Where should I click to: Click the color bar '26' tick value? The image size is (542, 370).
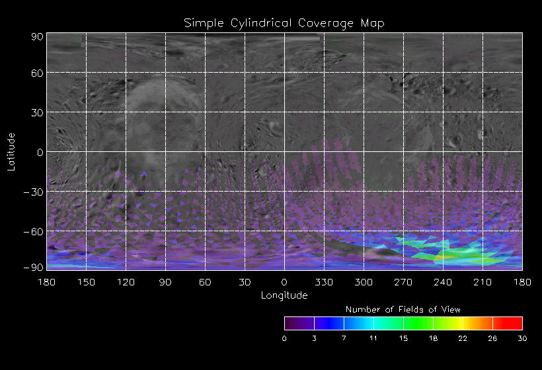coord(492,338)
